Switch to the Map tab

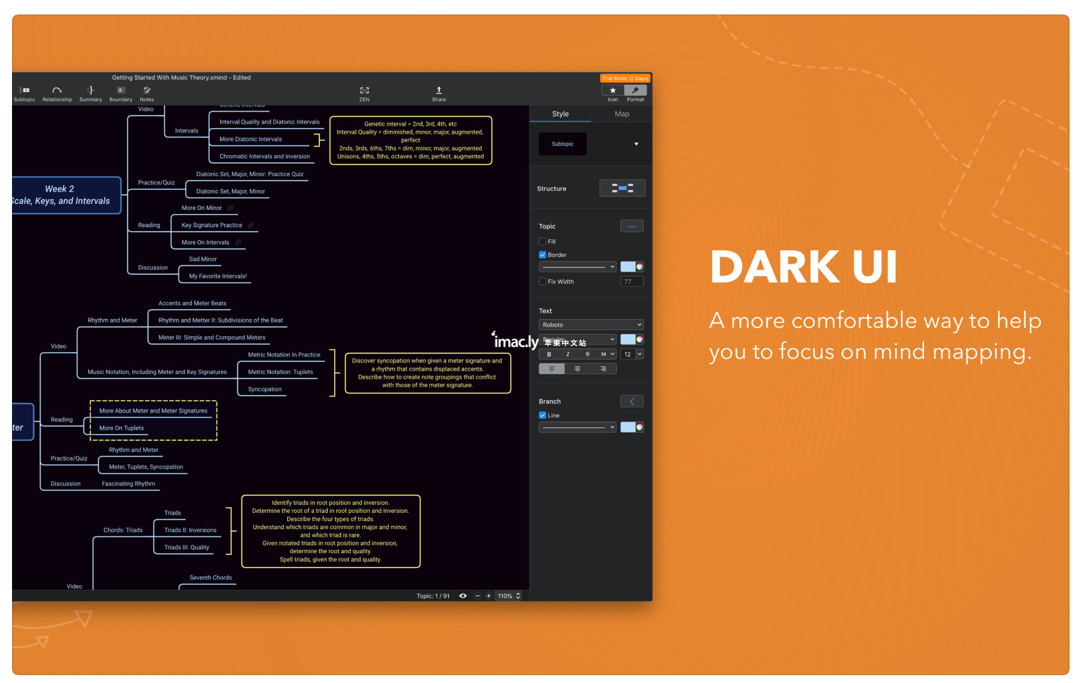pyautogui.click(x=622, y=114)
